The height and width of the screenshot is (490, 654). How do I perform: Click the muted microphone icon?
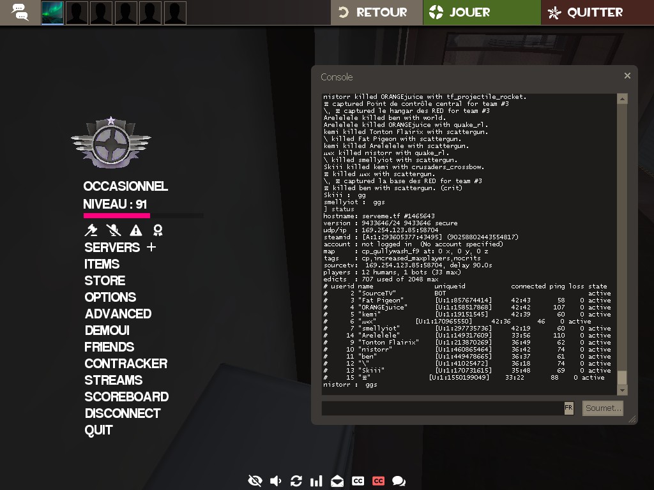coord(113,230)
